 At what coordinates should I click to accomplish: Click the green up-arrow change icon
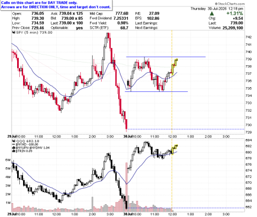211,13
